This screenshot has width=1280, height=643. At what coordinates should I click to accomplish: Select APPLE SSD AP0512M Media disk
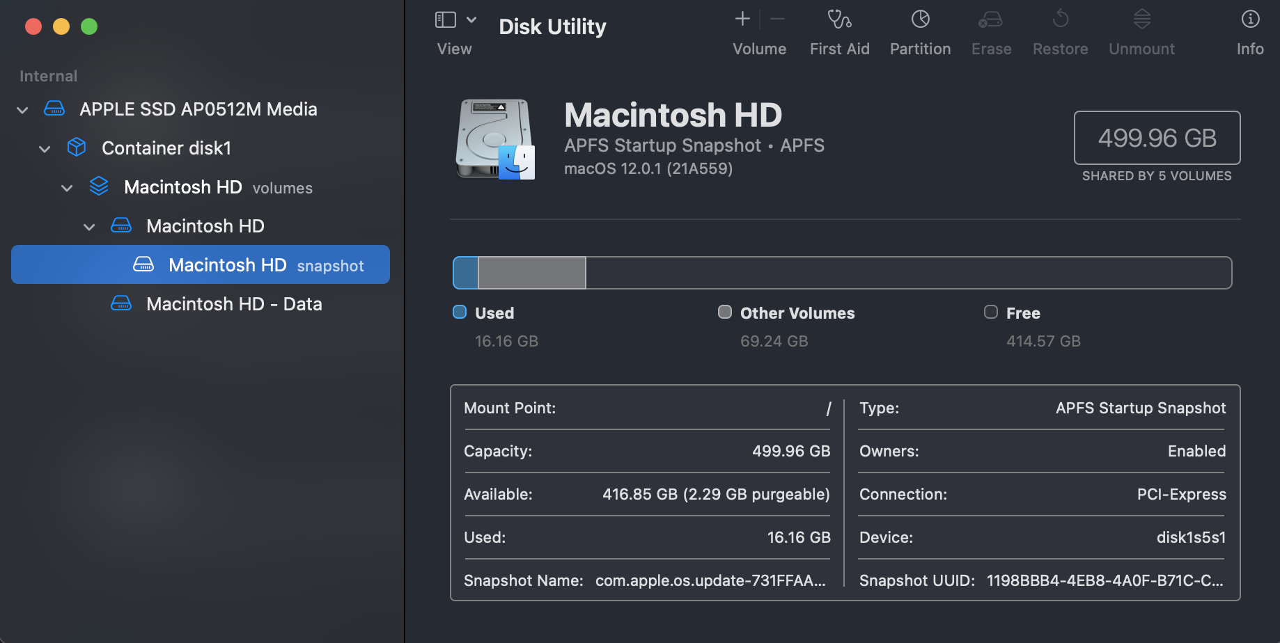(198, 109)
